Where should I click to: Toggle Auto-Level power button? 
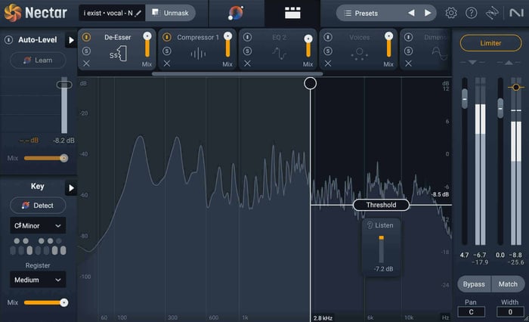pos(8,40)
